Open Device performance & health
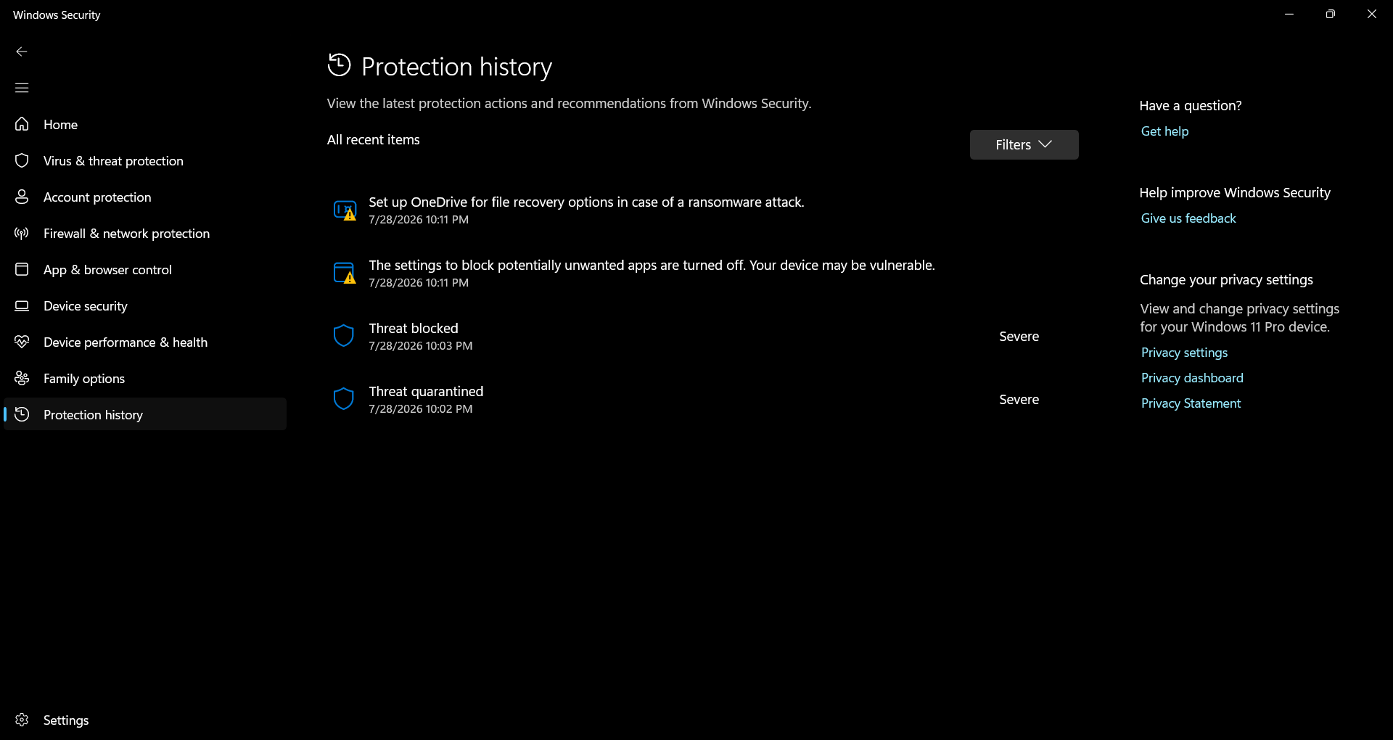The width and height of the screenshot is (1393, 740). (145, 342)
